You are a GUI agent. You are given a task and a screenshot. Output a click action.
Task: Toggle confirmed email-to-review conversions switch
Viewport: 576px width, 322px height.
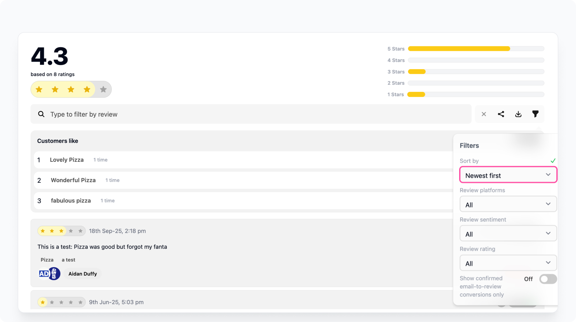click(548, 279)
